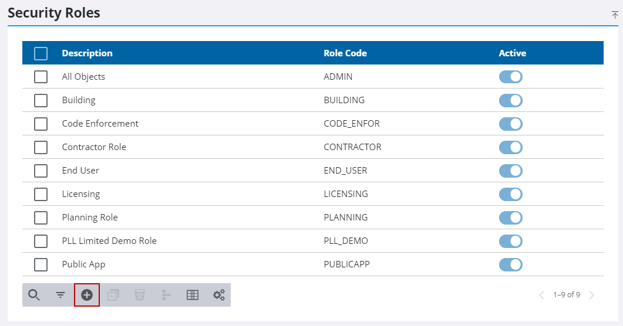Click the search magnifier icon in toolbar
The image size is (623, 326).
click(x=34, y=295)
